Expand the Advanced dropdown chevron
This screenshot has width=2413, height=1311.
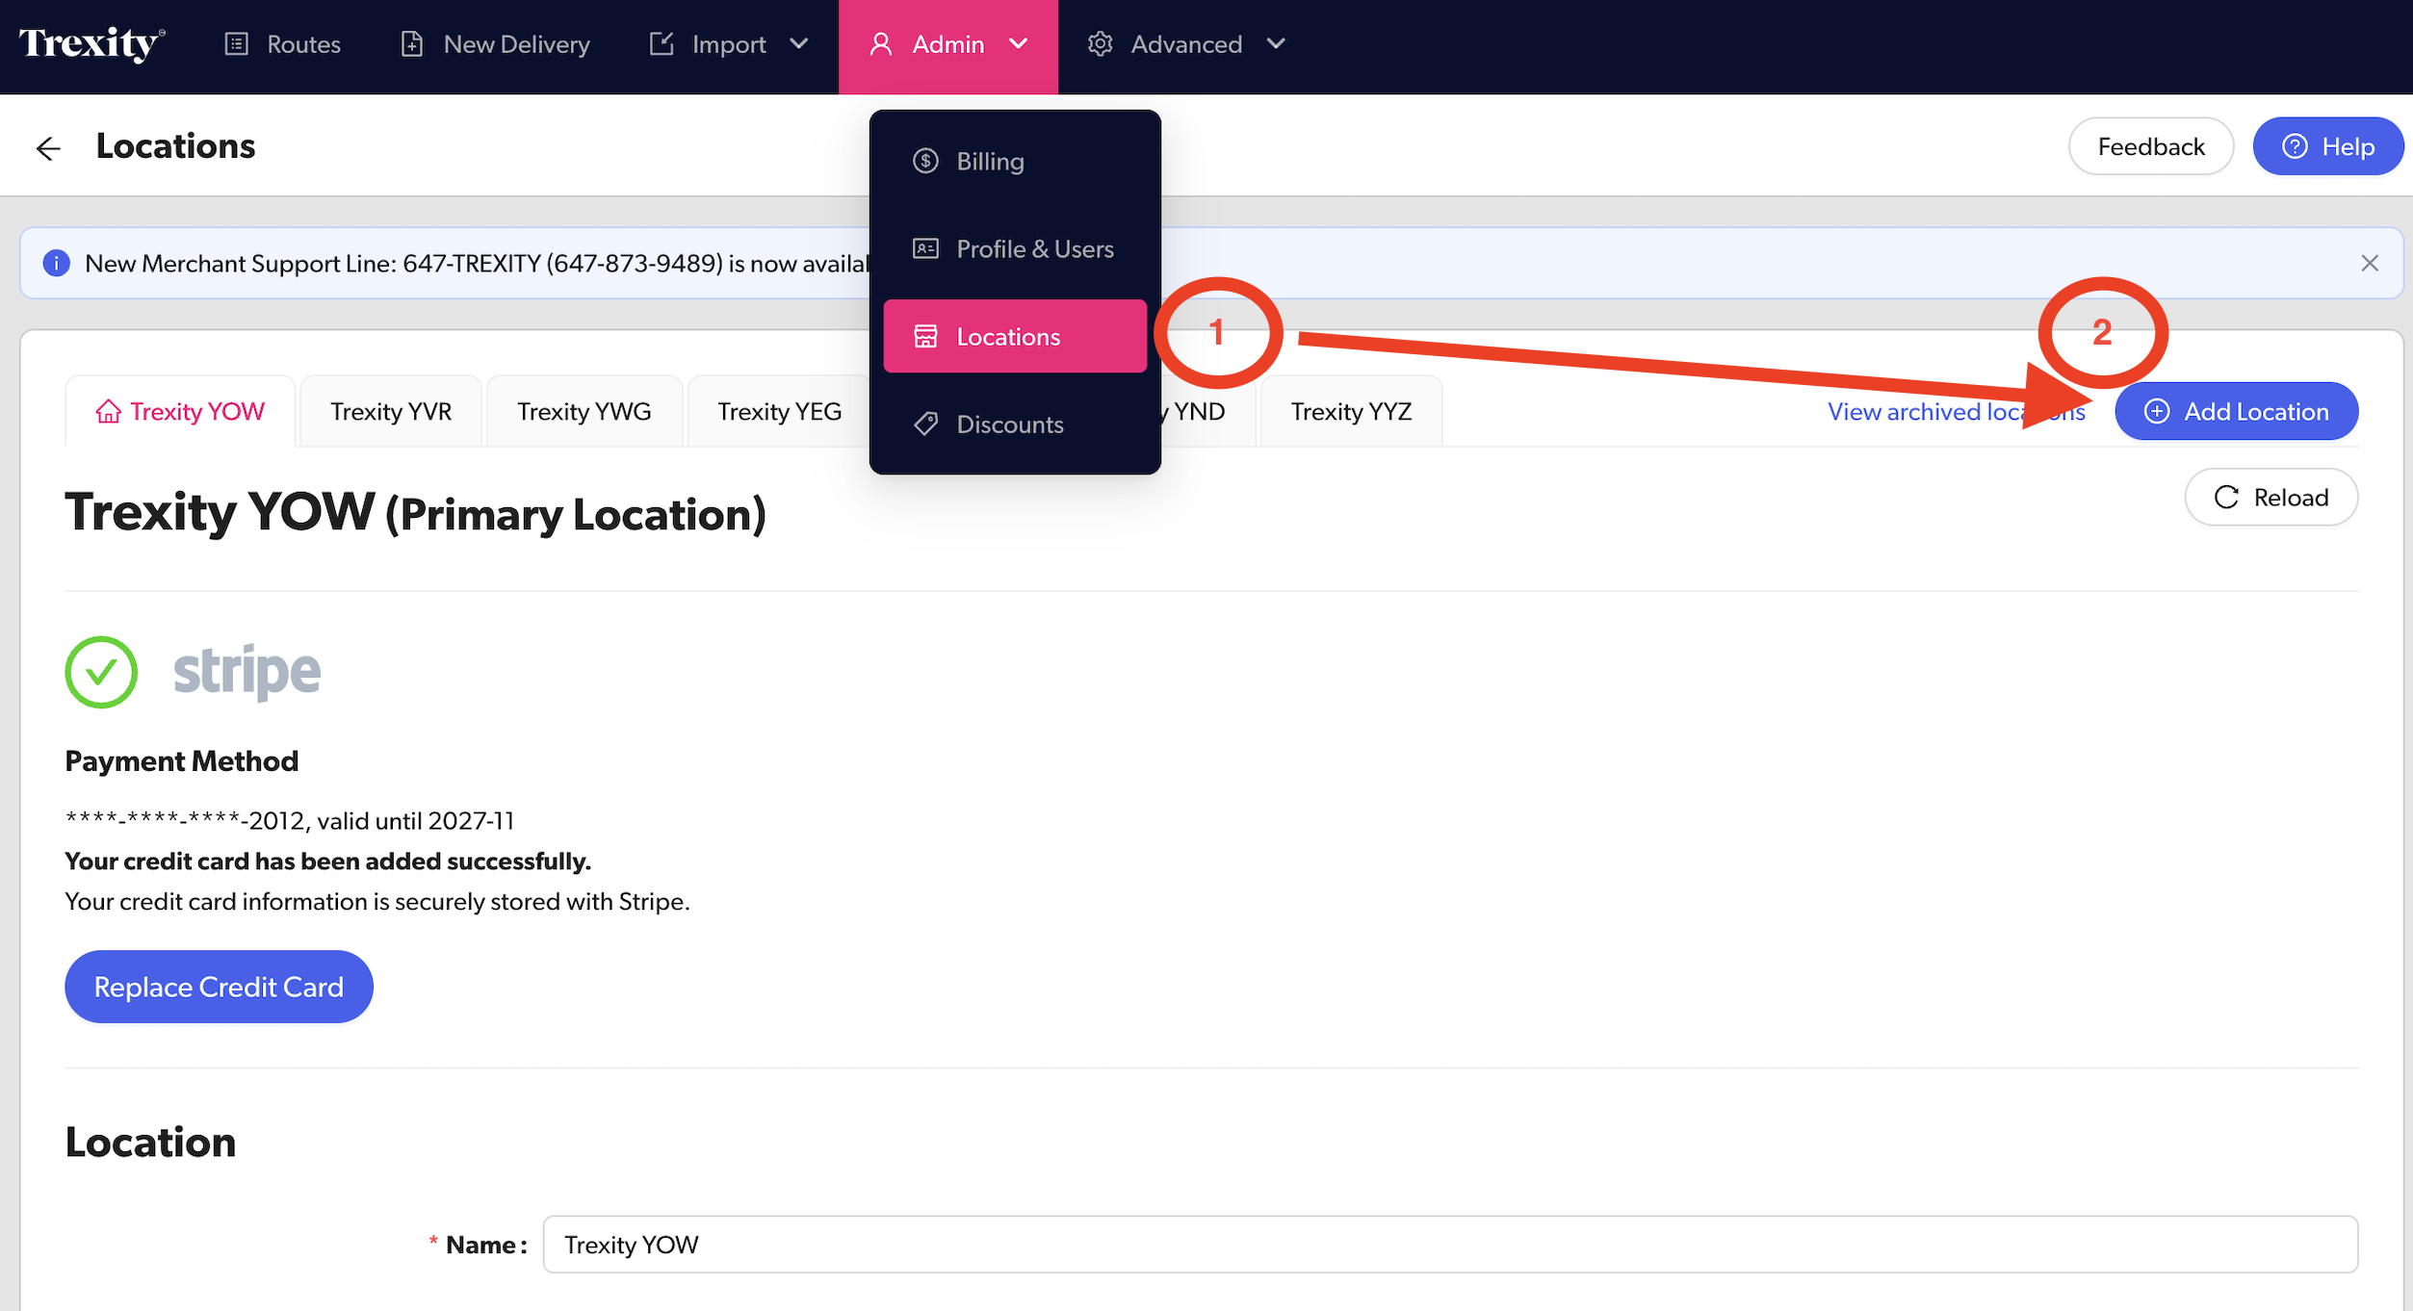[1276, 44]
